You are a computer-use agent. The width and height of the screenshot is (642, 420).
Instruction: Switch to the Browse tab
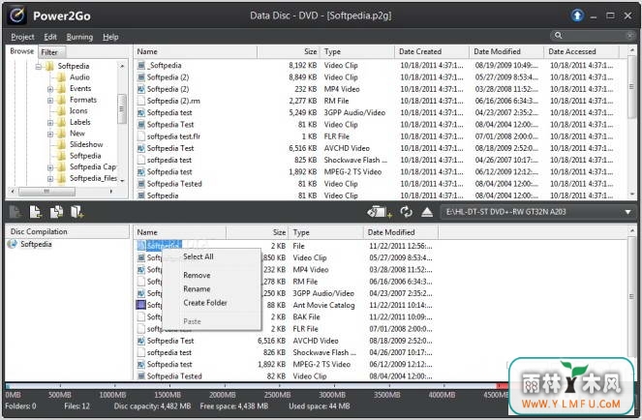click(21, 51)
